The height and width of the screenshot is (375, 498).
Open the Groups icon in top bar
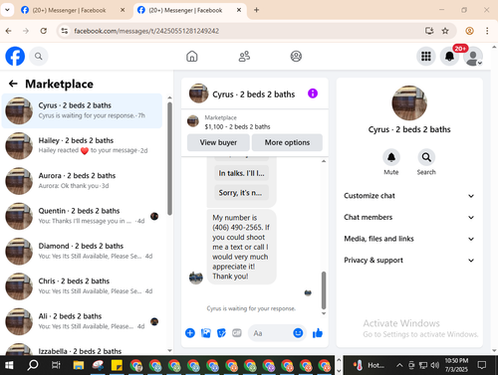(296, 56)
